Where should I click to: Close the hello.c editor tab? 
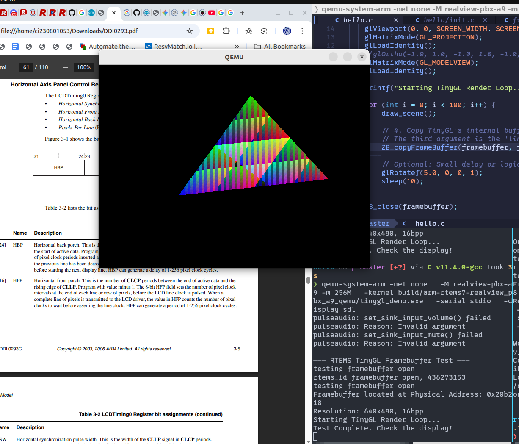coord(396,20)
